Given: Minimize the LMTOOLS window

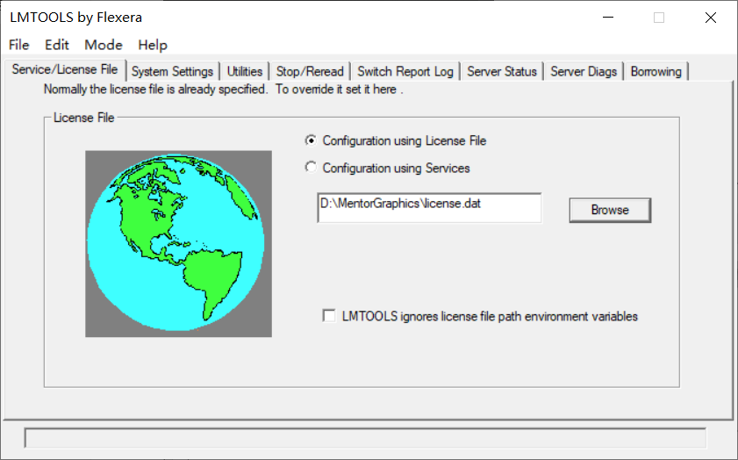Looking at the screenshot, I should pos(608,18).
